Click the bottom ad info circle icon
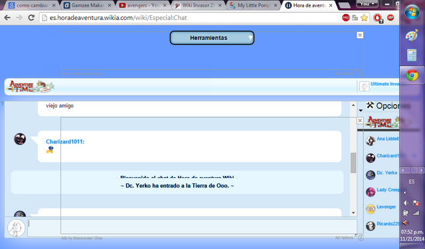Viewport: 425px width, 249px height. click(x=361, y=238)
